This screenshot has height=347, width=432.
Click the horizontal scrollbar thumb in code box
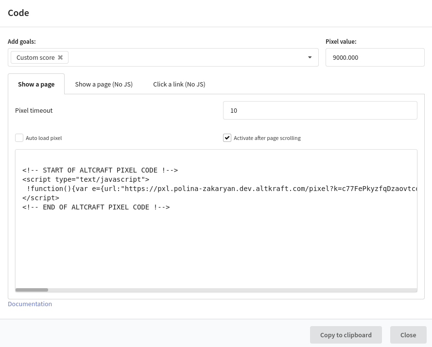coord(32,290)
